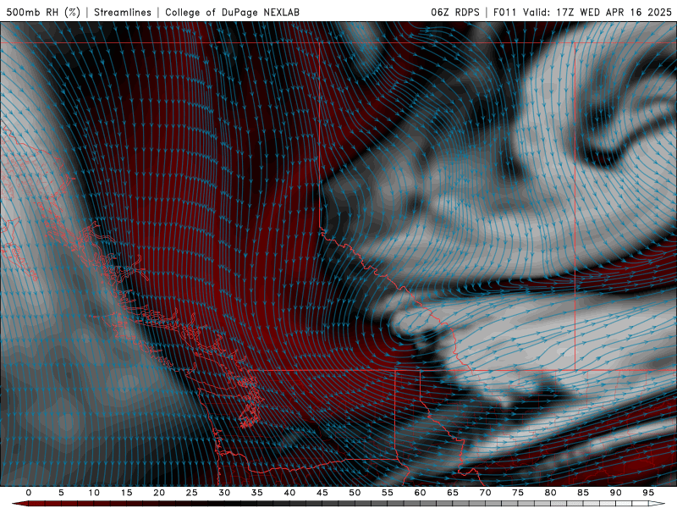Click the '5' colorbar scale label
The width and height of the screenshot is (677, 508).
(x=61, y=493)
